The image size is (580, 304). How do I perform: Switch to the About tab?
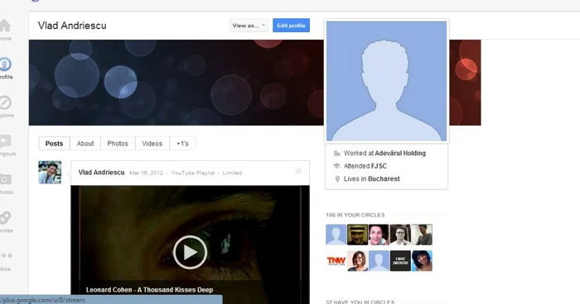[85, 144]
